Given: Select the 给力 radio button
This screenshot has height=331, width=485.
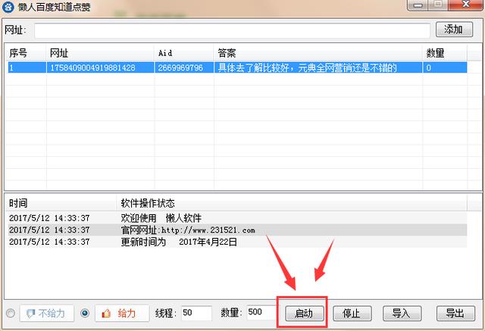Looking at the screenshot, I should click(85, 314).
